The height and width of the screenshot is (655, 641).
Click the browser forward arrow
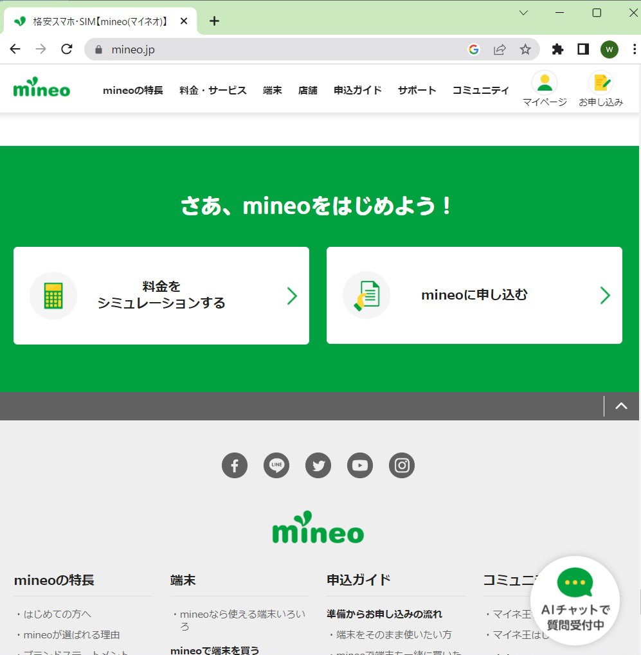[x=41, y=49]
